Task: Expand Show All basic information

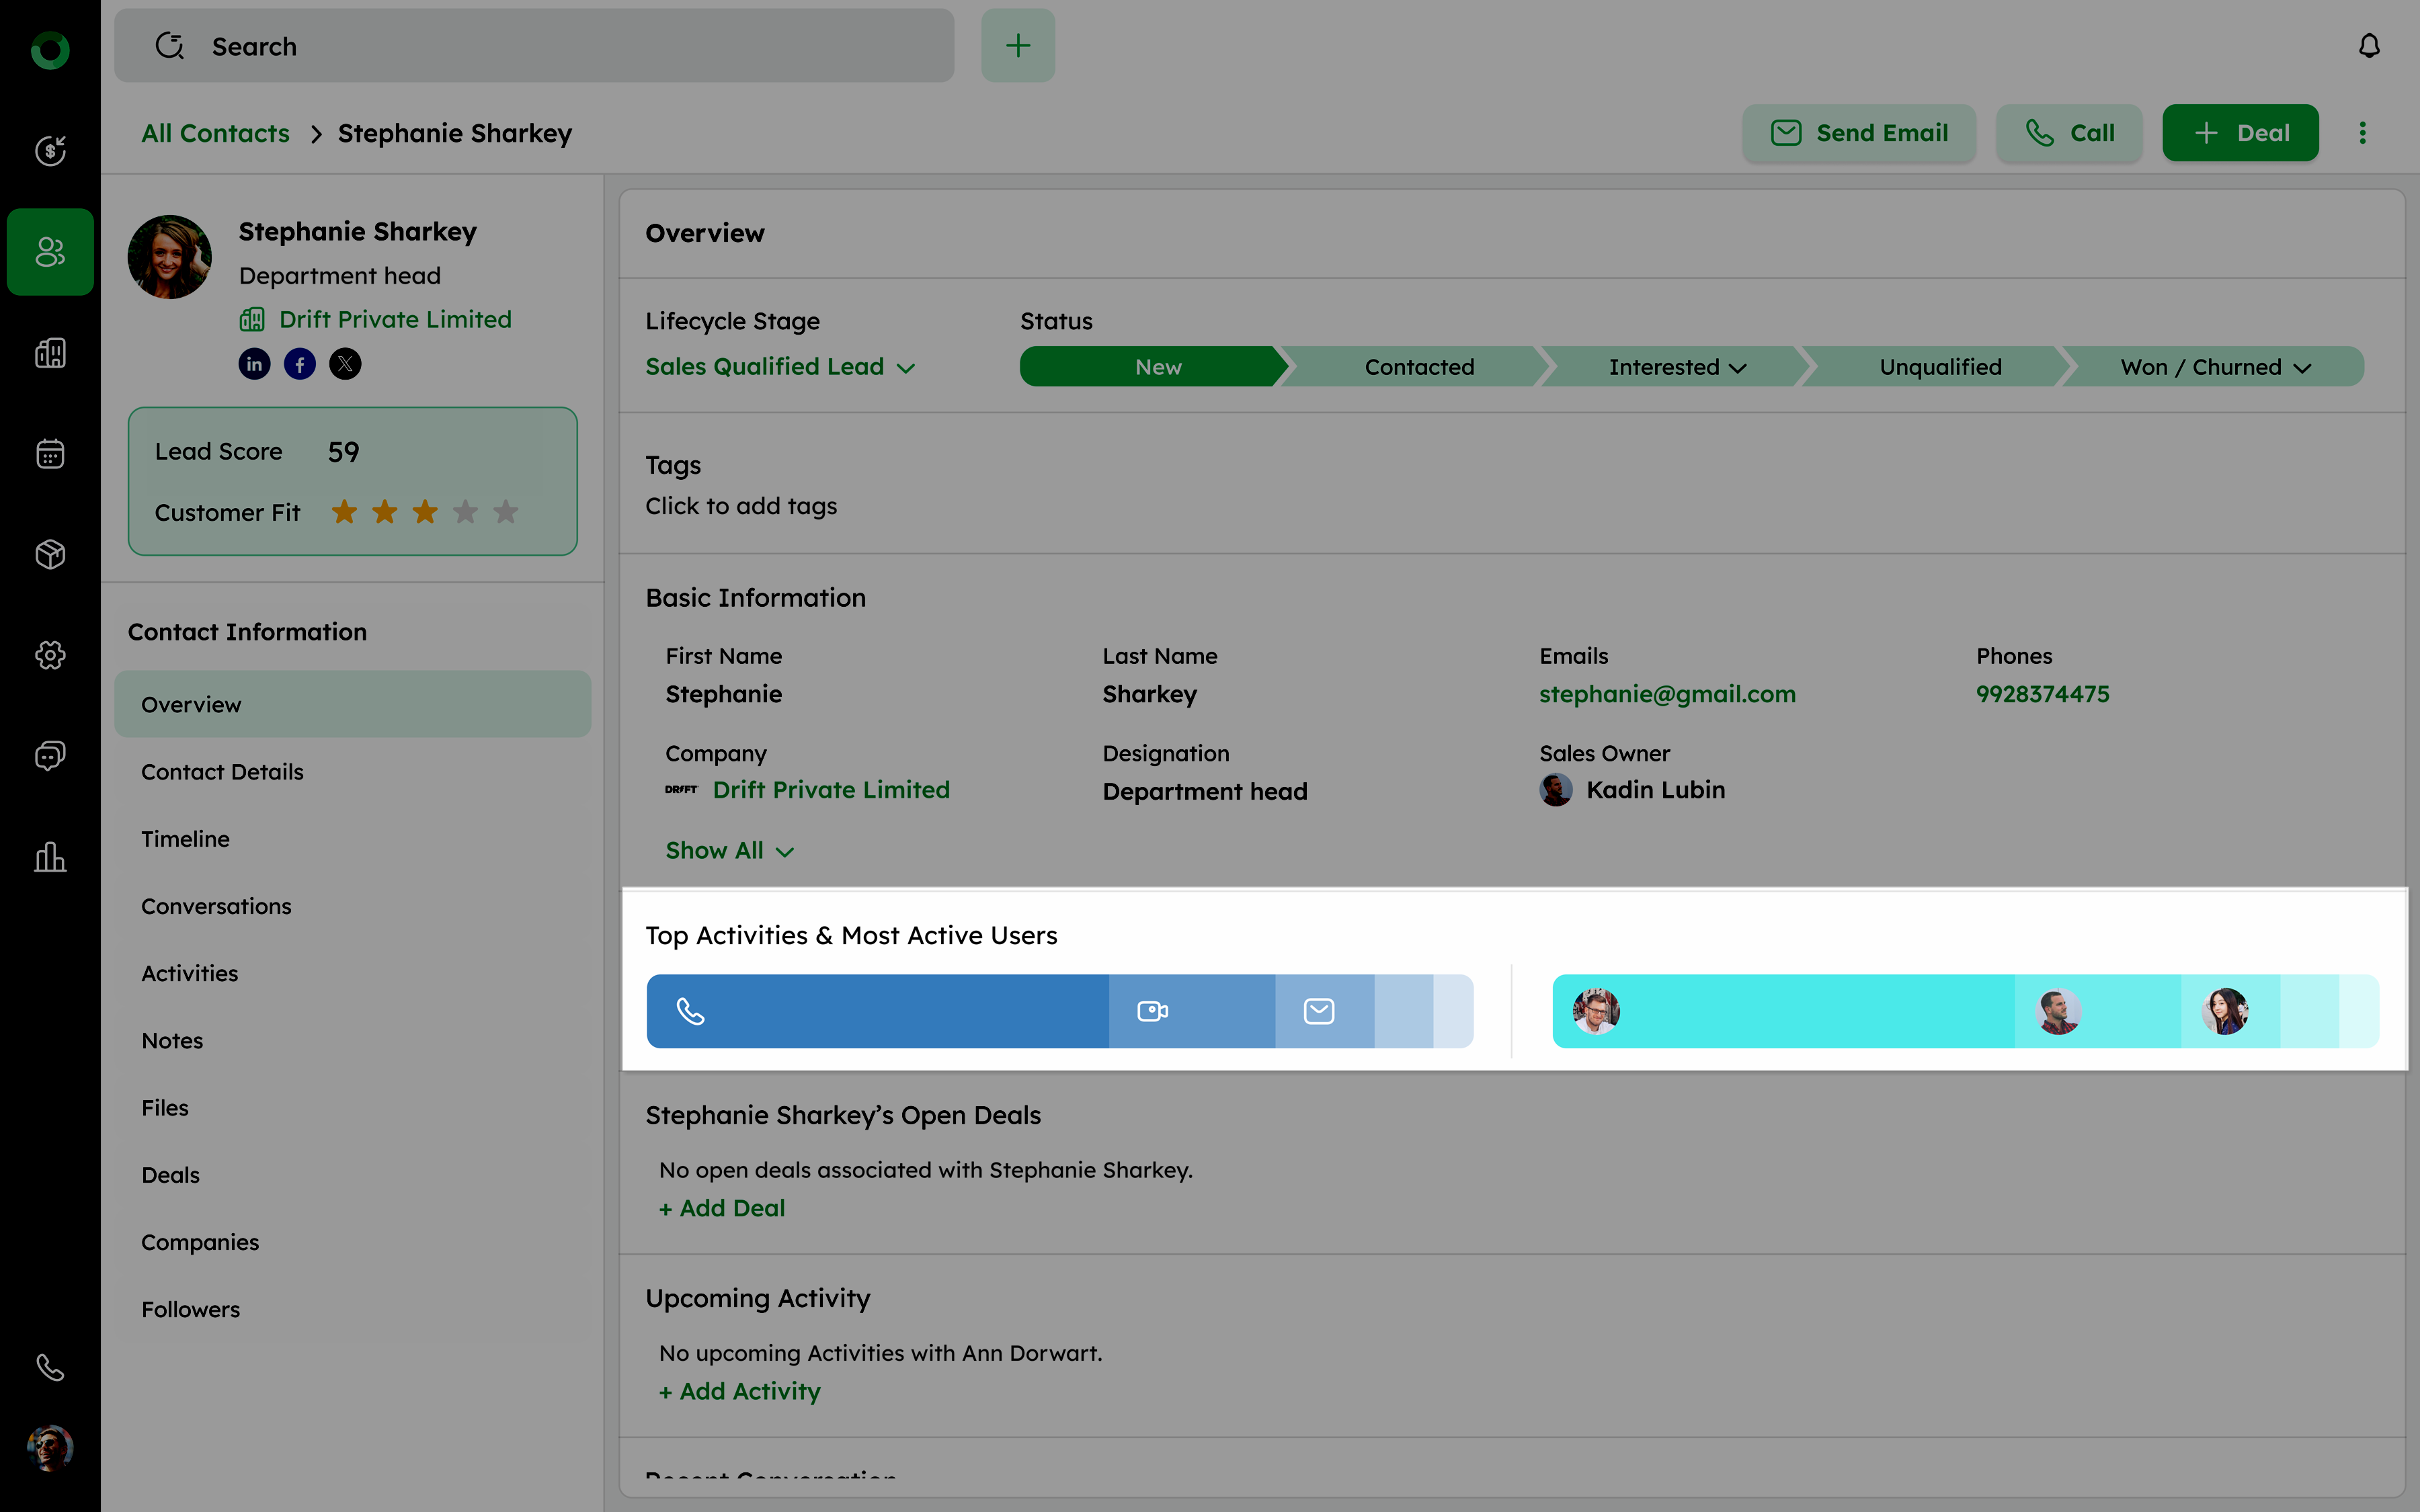Action: pos(729,851)
